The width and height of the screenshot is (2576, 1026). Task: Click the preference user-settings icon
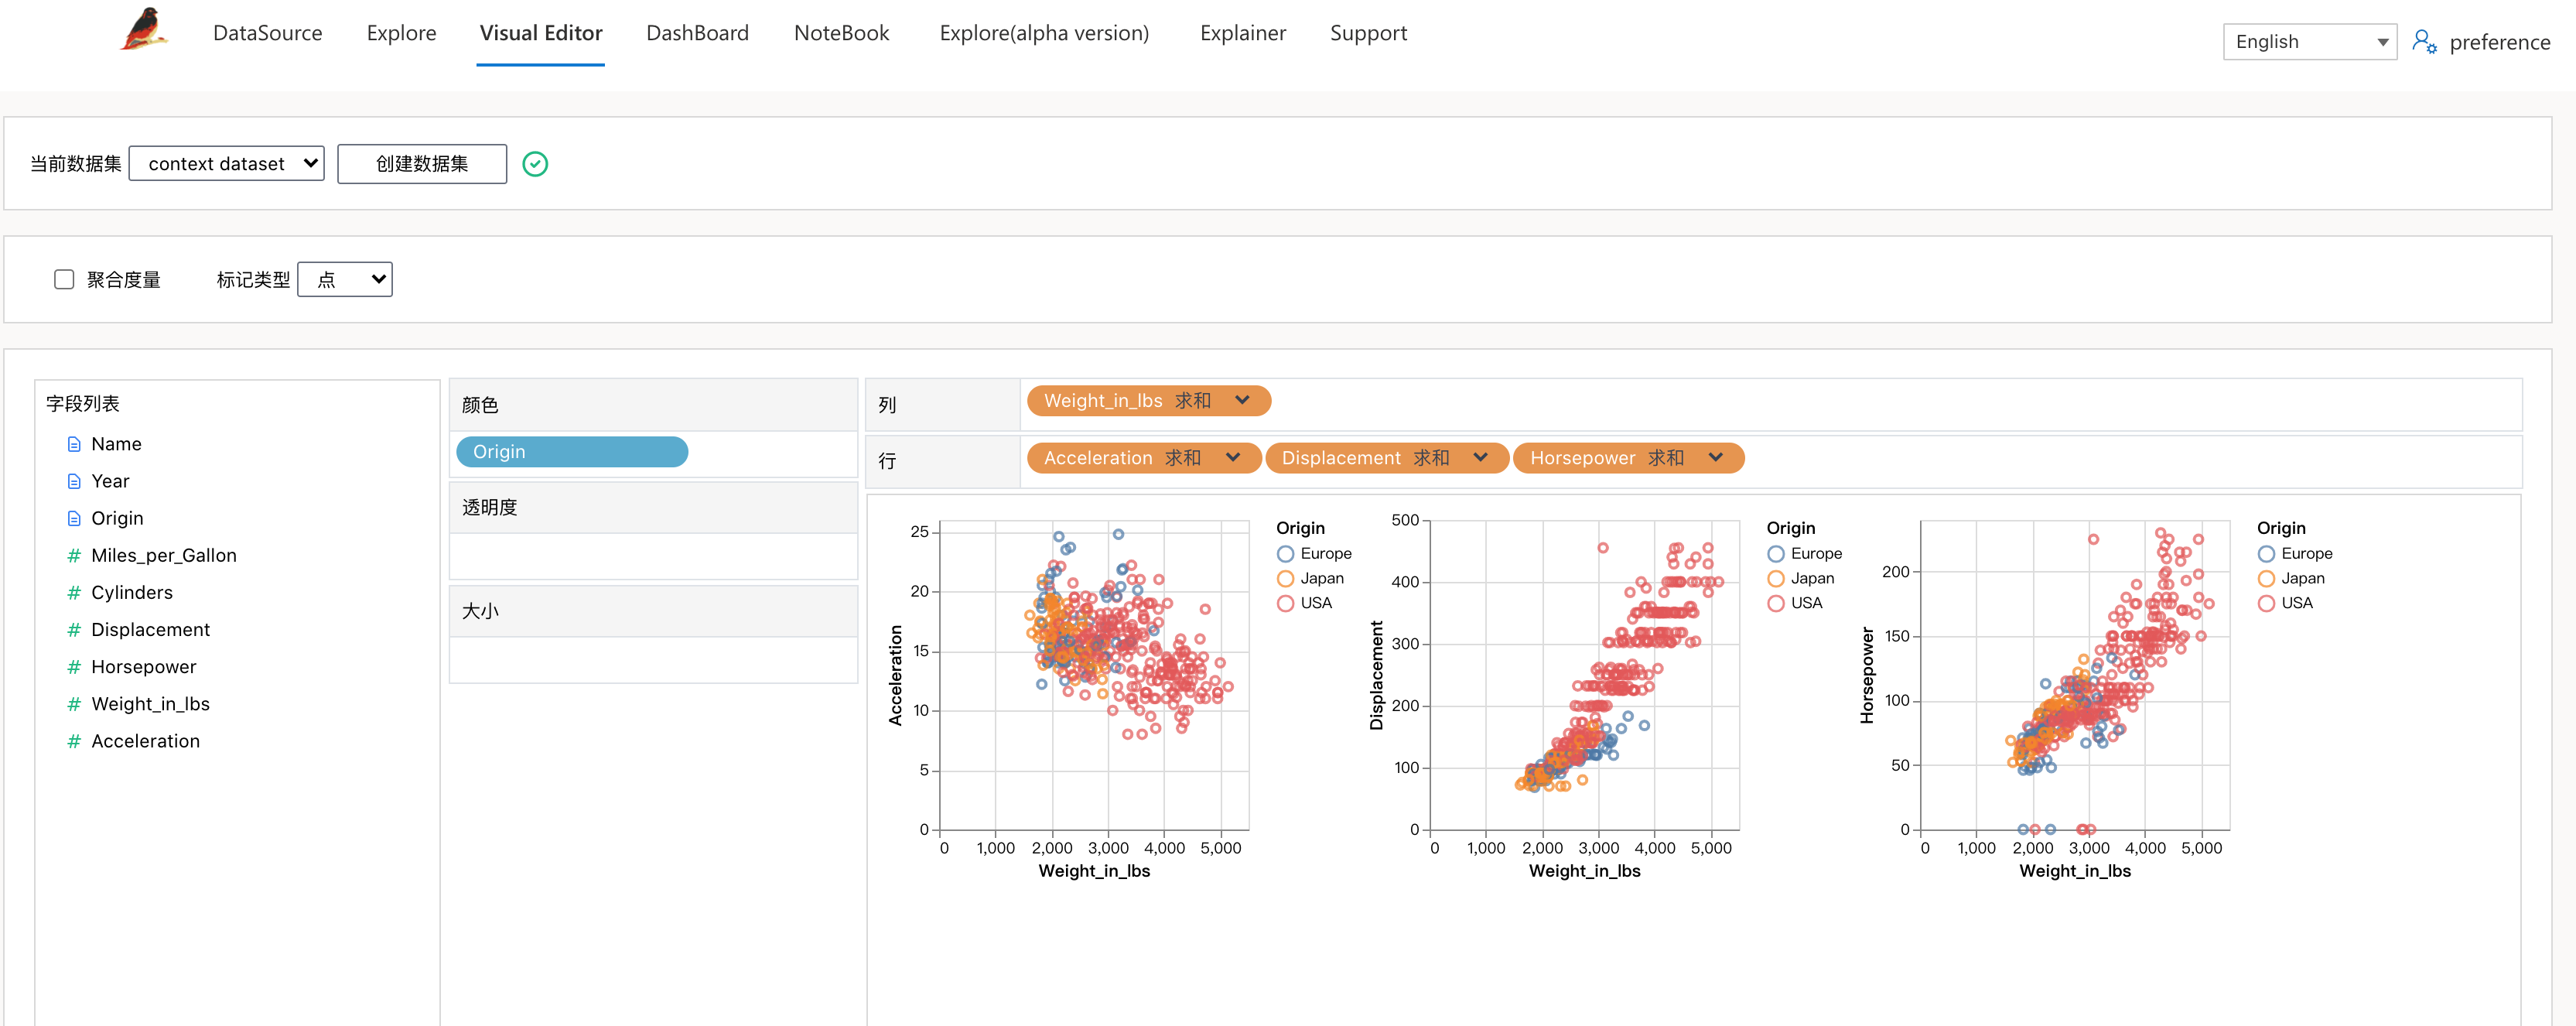(2424, 42)
